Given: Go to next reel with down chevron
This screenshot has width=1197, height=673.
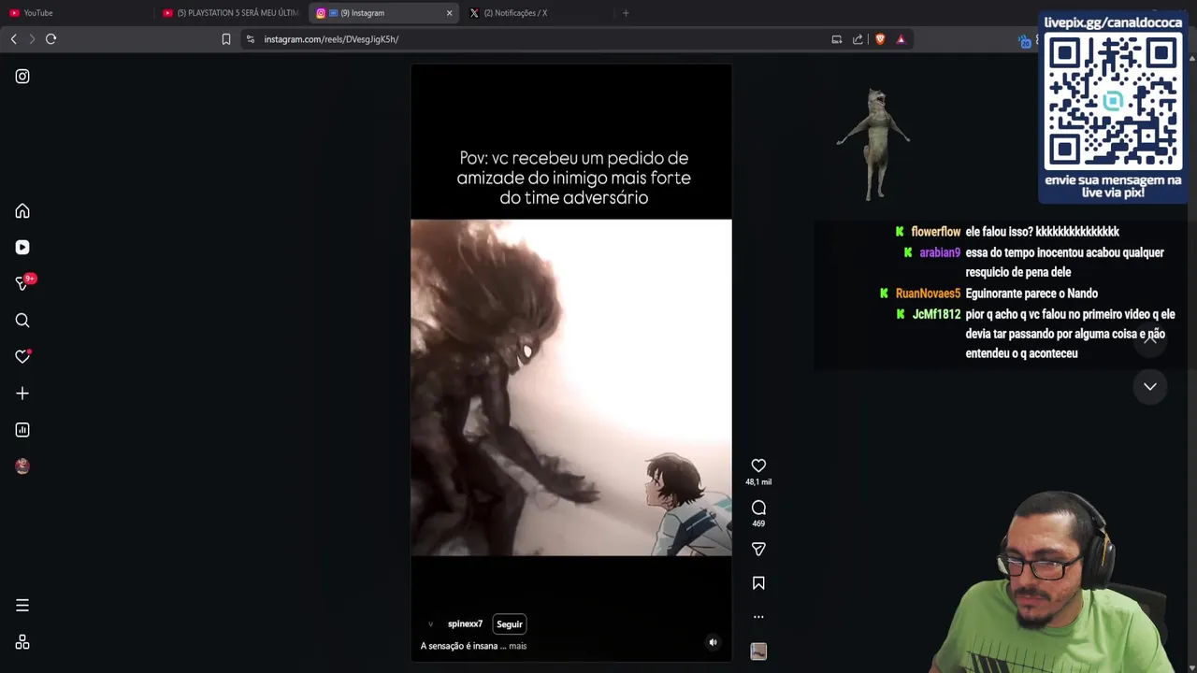Looking at the screenshot, I should pos(1150,386).
